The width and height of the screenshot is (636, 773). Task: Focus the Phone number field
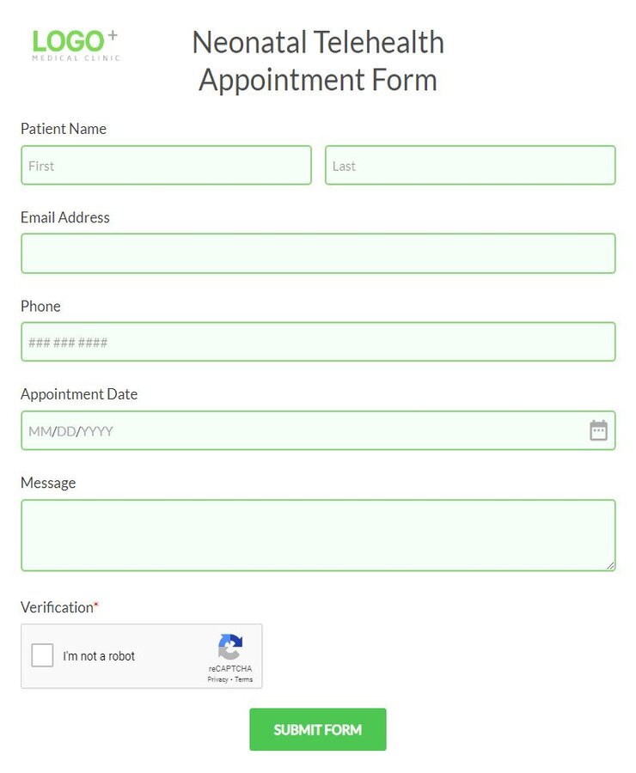[318, 341]
